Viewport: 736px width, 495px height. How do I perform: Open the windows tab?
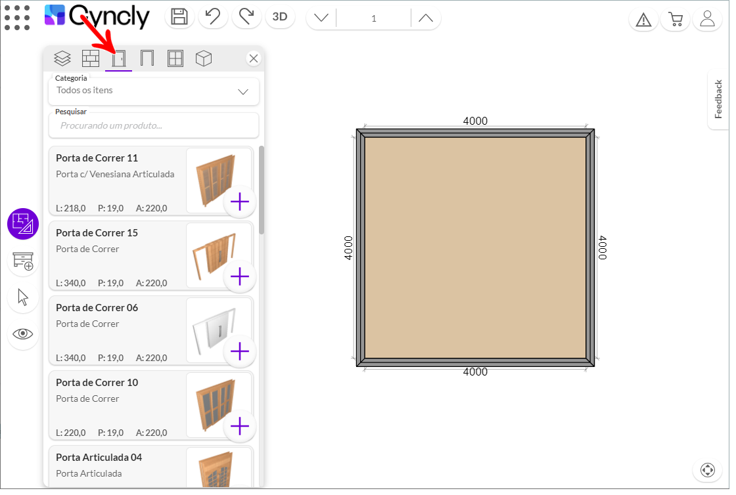click(175, 58)
